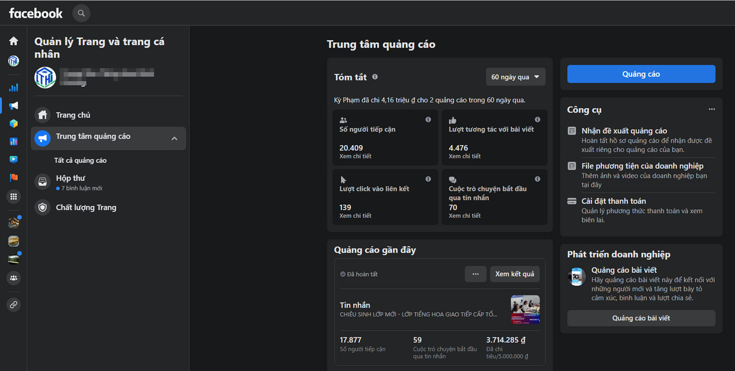This screenshot has width=735, height=371.
Task: Select Chất lượng Trang sidebar item
Action: point(86,208)
